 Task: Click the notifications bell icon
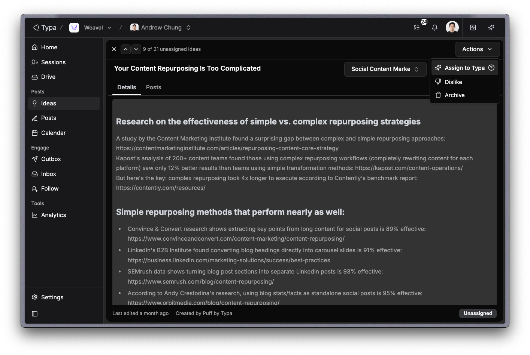(434, 28)
